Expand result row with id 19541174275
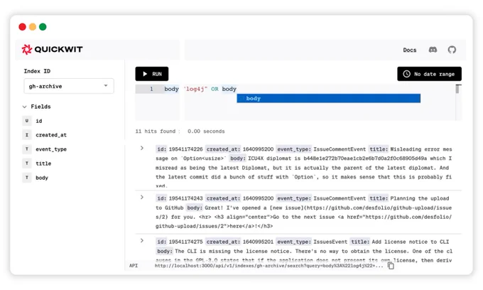This screenshot has height=290, width=483. click(x=142, y=241)
